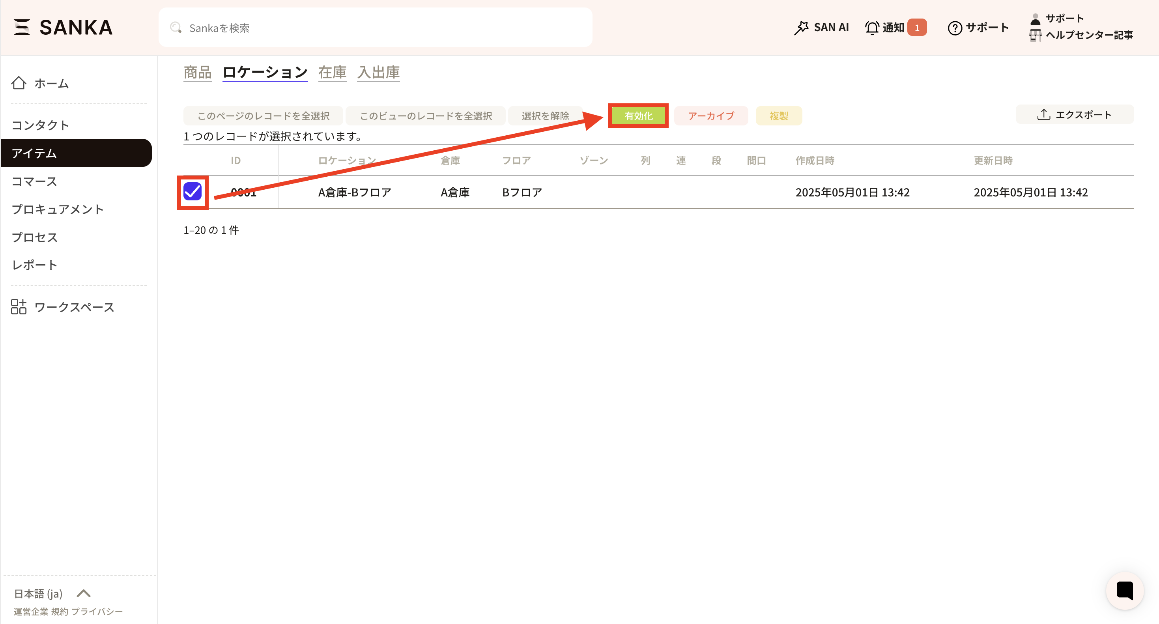Uncheck the row 0001 checkbox
Screen dimensions: 1159x624
click(193, 192)
